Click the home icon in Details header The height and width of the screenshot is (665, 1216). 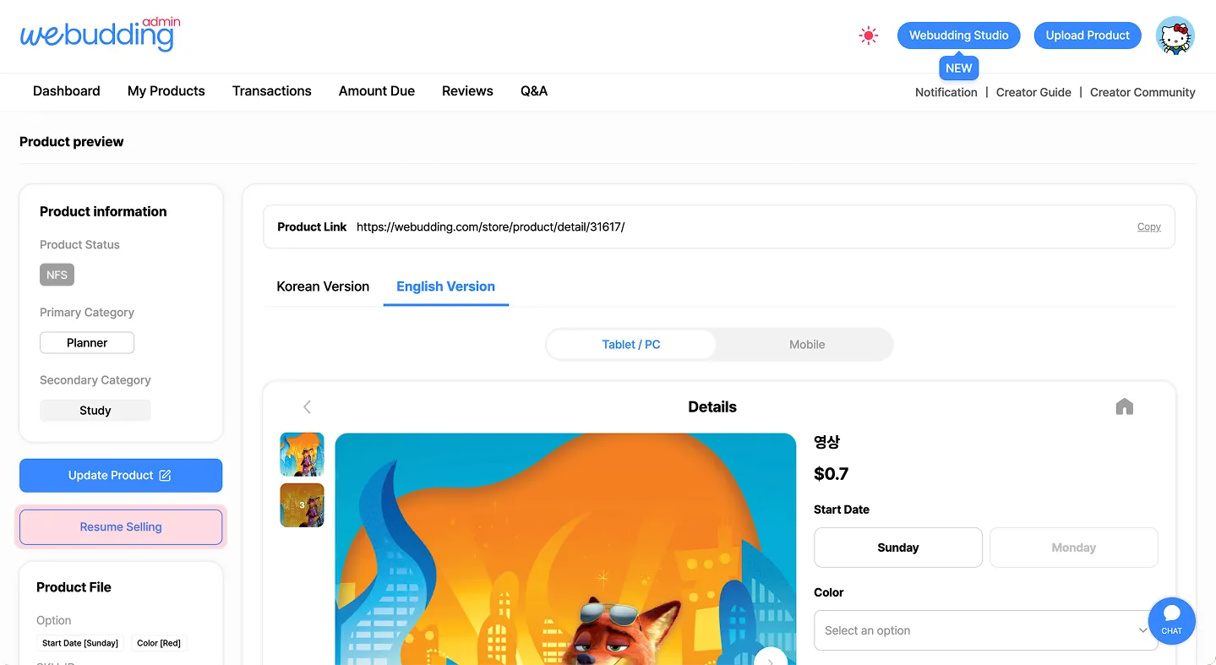click(x=1124, y=406)
